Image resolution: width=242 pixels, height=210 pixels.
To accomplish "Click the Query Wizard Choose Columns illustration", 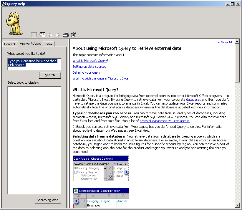I will [101, 168].
